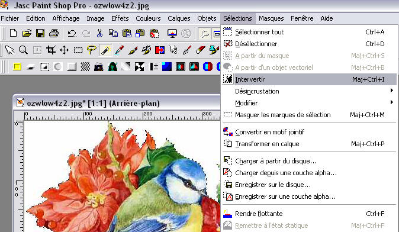Choose Charger à partir du disque
The width and height of the screenshot is (399, 232).
(x=309, y=161)
